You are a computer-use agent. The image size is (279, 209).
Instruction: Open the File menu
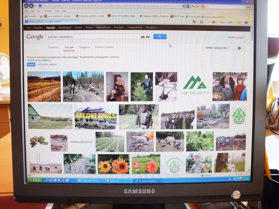point(26,11)
